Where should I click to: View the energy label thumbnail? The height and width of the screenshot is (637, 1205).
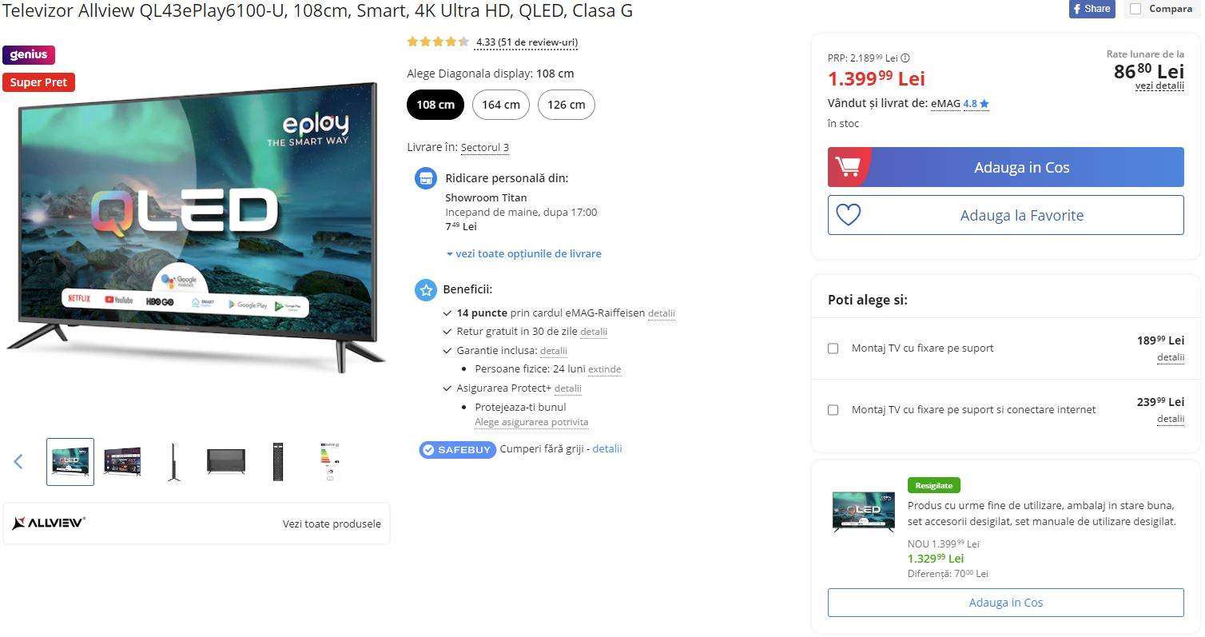[x=329, y=461]
